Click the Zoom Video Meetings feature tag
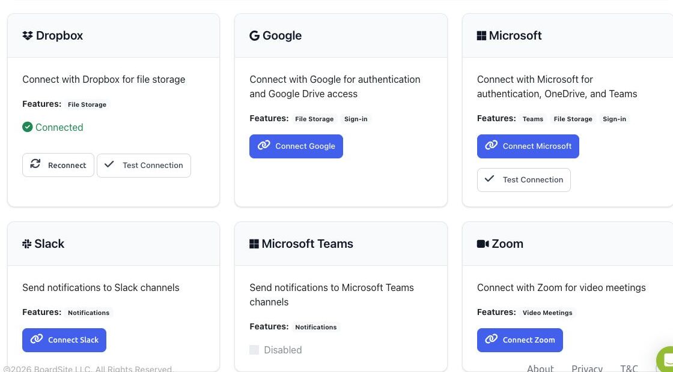 [547, 313]
